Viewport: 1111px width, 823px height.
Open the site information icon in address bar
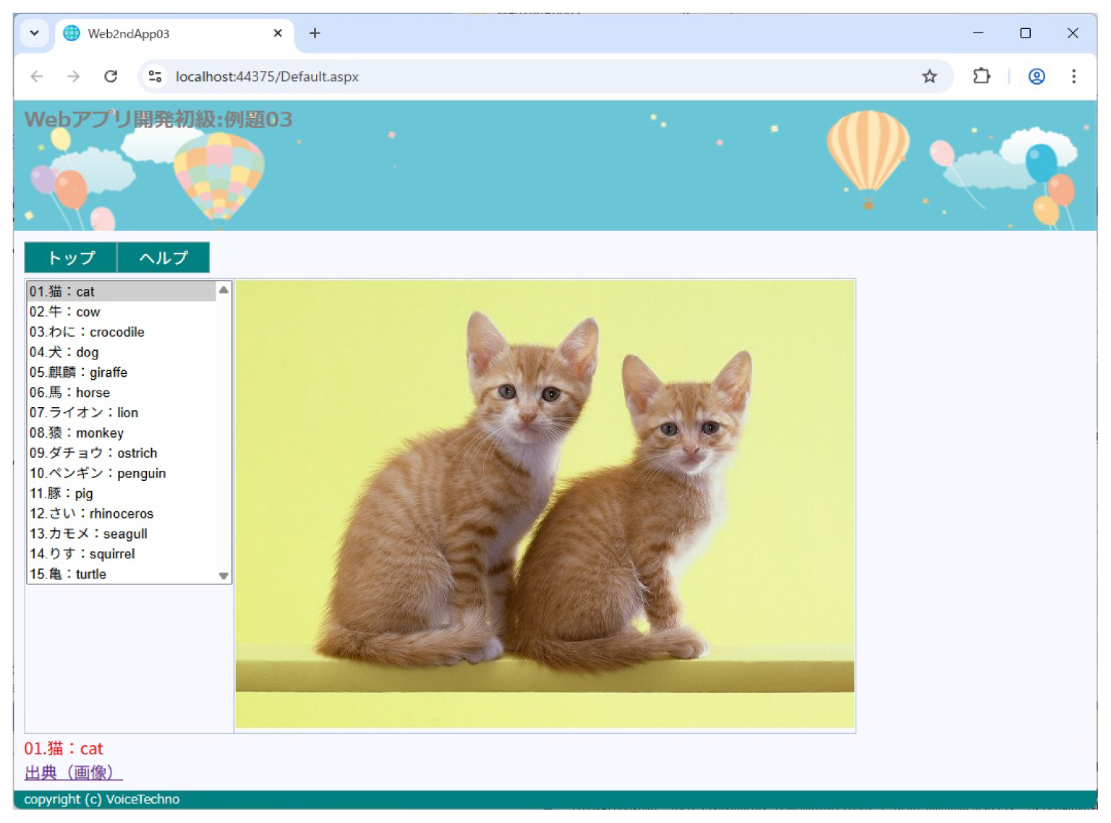click(x=155, y=76)
